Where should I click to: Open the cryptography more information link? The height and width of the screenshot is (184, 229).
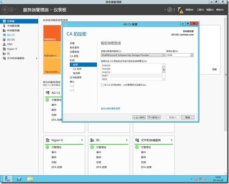pyautogui.click(x=110, y=109)
